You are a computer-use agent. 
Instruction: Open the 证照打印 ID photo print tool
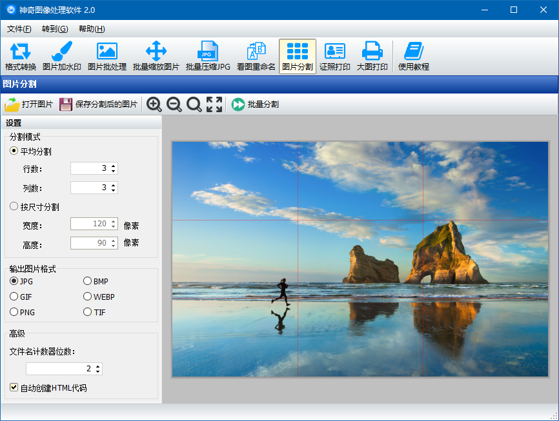point(335,56)
